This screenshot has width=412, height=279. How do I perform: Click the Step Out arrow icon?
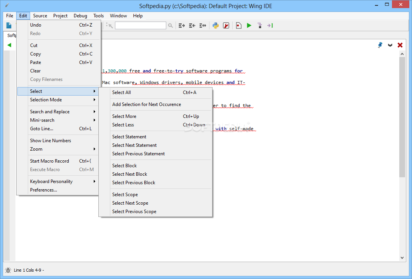point(270,25)
